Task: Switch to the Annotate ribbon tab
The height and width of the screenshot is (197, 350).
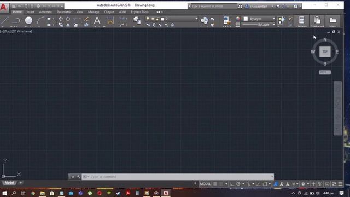Action: click(45, 12)
